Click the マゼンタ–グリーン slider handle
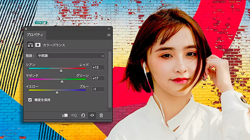The image size is (250, 140). (x=62, y=81)
